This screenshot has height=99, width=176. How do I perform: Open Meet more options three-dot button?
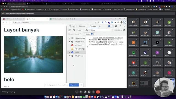[93, 92]
